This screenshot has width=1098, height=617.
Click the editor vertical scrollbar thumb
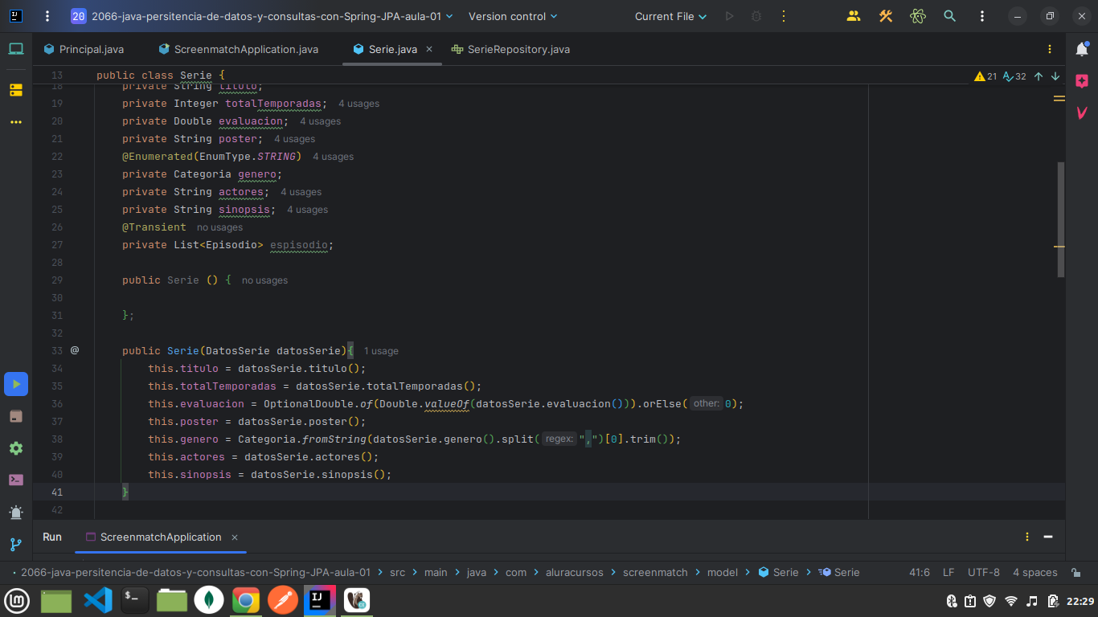tap(1061, 219)
